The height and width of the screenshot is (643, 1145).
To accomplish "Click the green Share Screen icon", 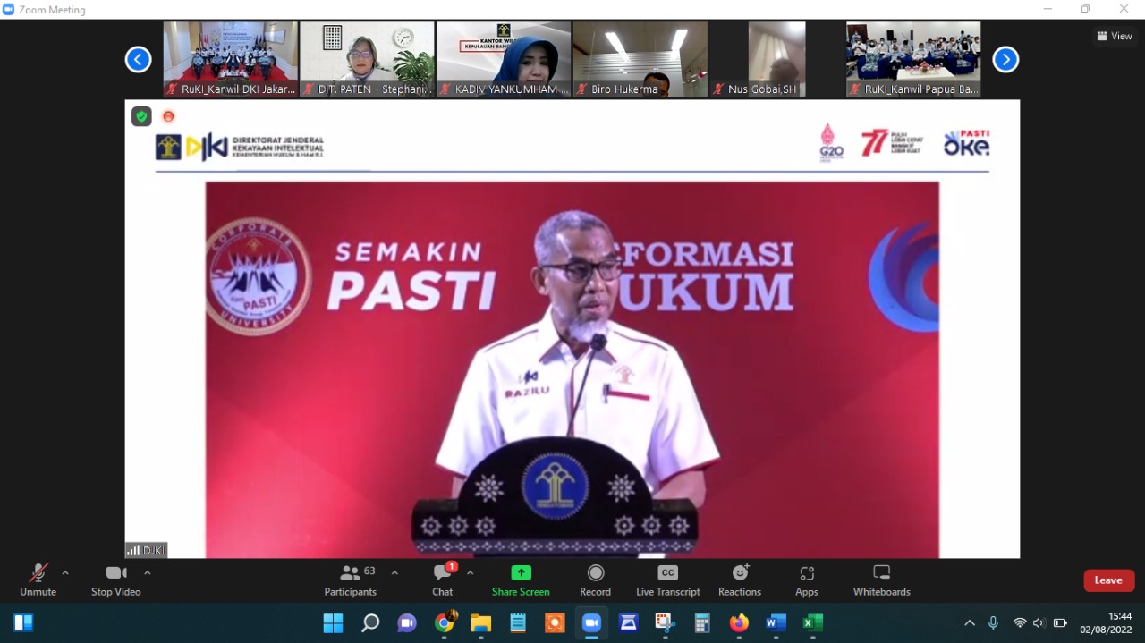I will click(x=521, y=573).
